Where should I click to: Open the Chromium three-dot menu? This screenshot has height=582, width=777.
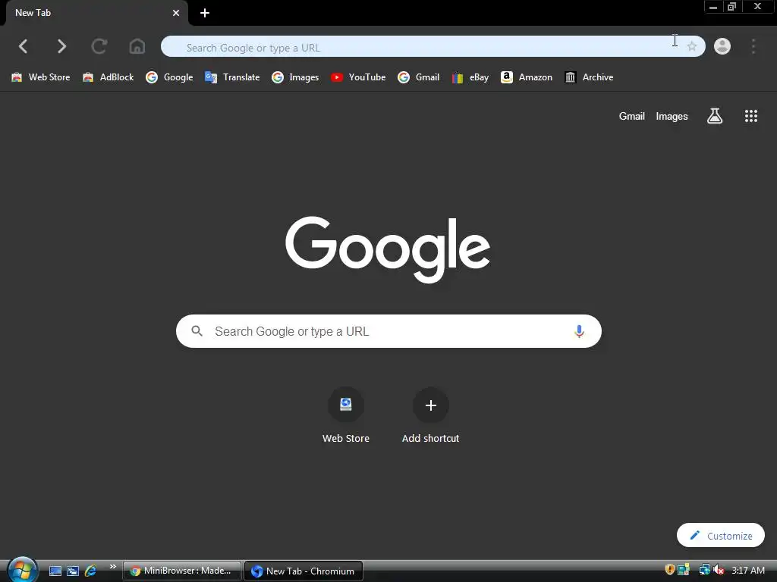click(x=753, y=46)
